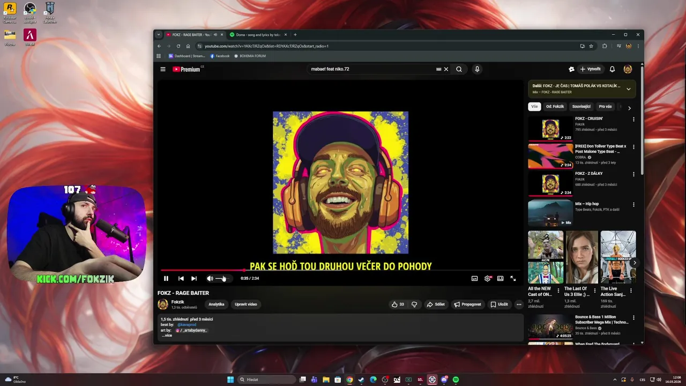Screen dimensions: 686x386
Task: Dislike the video with thumbs down
Action: [414, 304]
